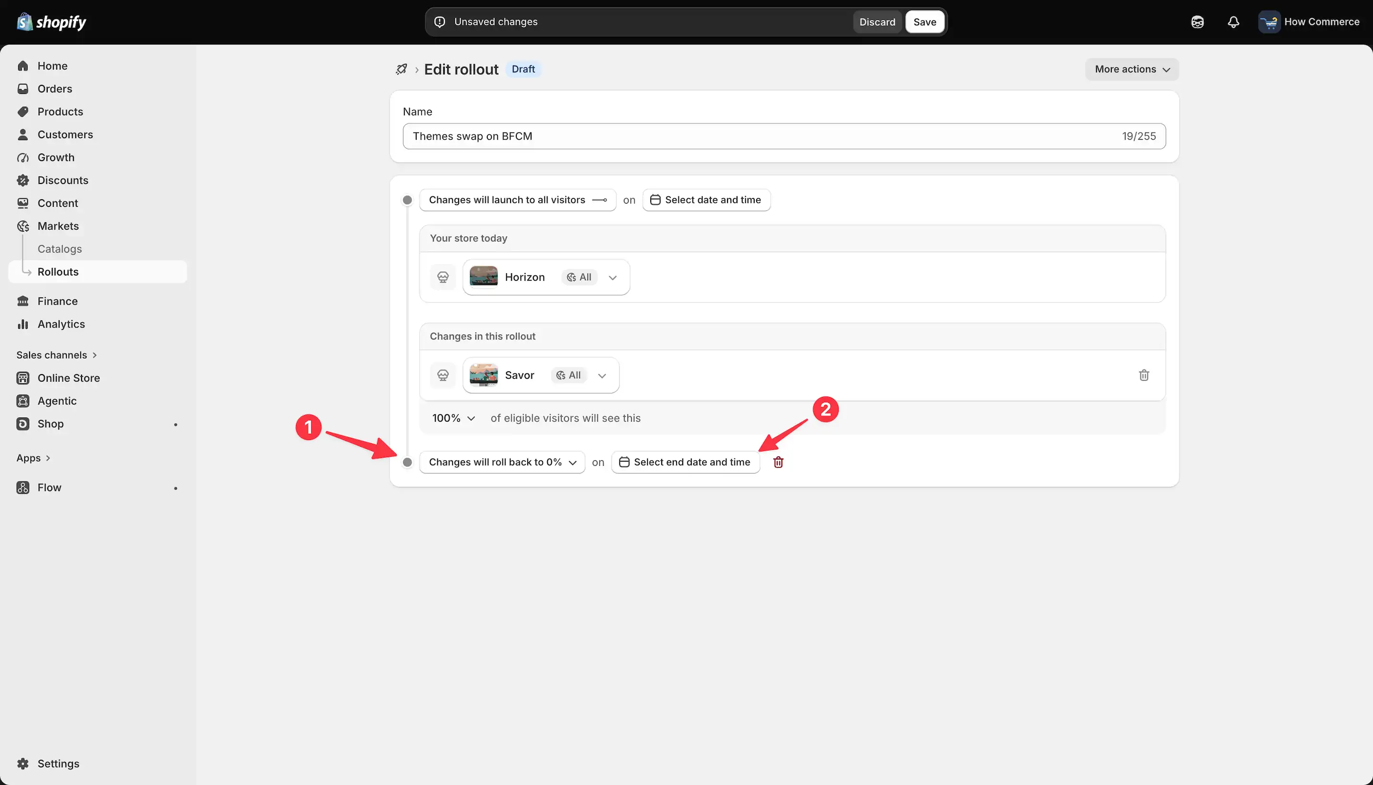The height and width of the screenshot is (785, 1373).
Task: Click the Draft status badge
Action: point(523,70)
